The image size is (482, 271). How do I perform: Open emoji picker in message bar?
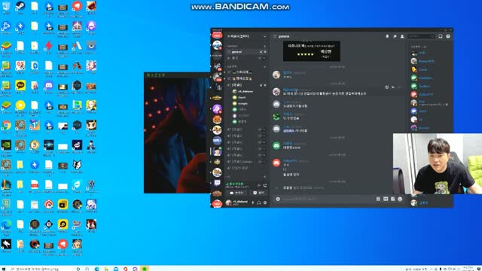[x=400, y=199]
